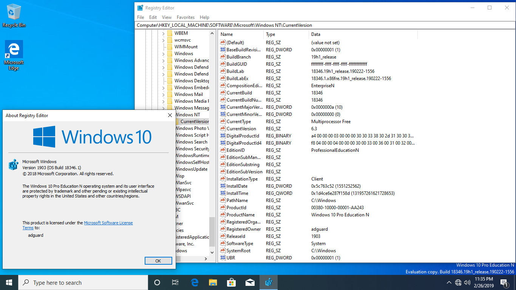Click the ProductName string value icon
This screenshot has height=290, width=516.
222,215
